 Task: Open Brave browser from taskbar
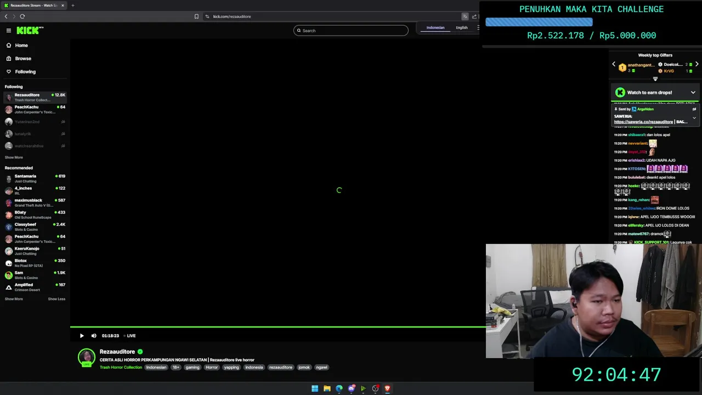pyautogui.click(x=387, y=388)
